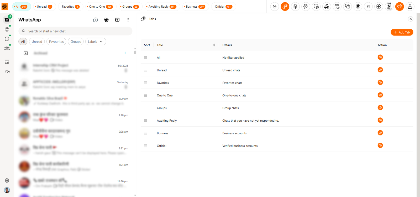This screenshot has height=197, width=420.
Task: Open the Archived chats row
Action: [x=75, y=53]
